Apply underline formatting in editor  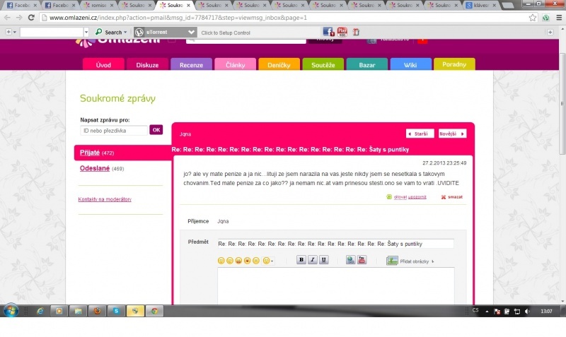click(324, 260)
